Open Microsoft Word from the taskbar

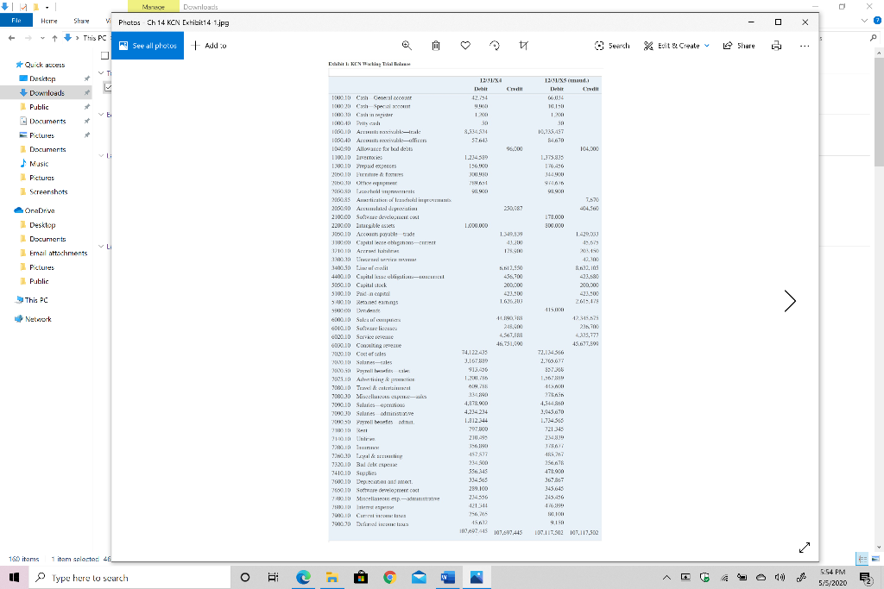click(x=447, y=578)
